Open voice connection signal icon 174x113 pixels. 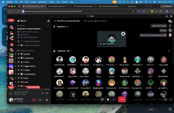[11, 93]
